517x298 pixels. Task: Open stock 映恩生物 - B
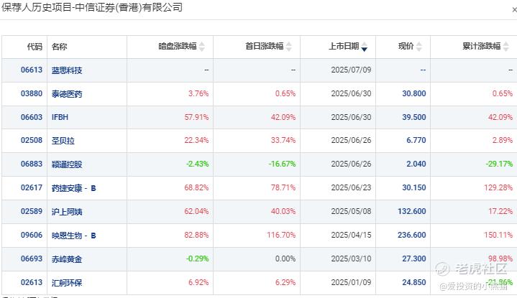73,236
